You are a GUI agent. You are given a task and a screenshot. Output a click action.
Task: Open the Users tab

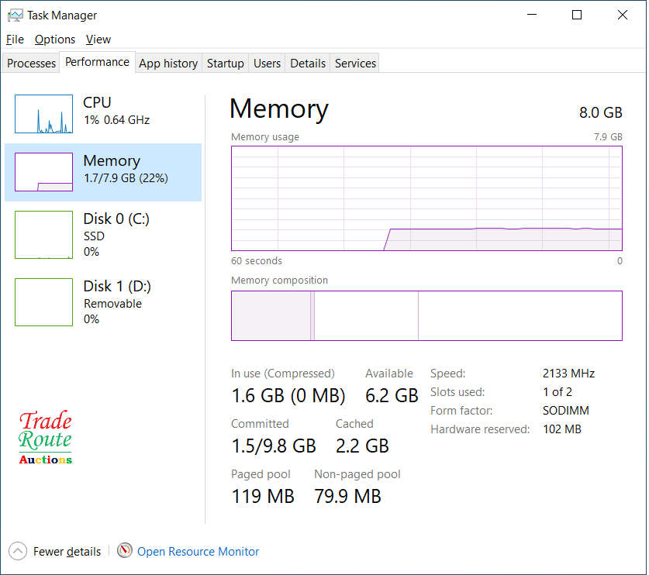coord(267,64)
